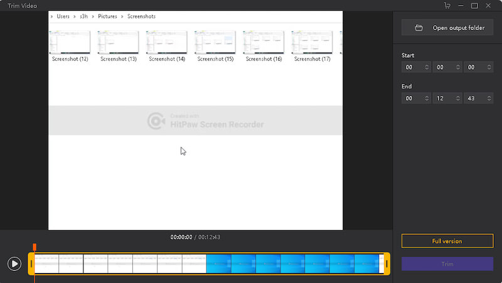Viewport: 502px width, 283px height.
Task: Select the End seconds field showing 43
Action: 478,99
